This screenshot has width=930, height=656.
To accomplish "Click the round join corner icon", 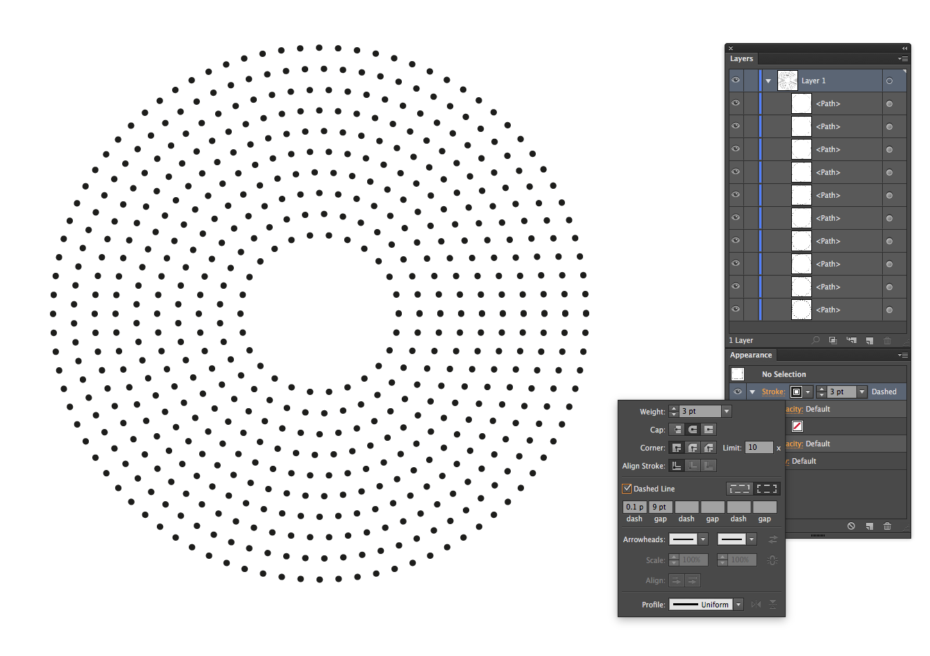I will tap(693, 448).
